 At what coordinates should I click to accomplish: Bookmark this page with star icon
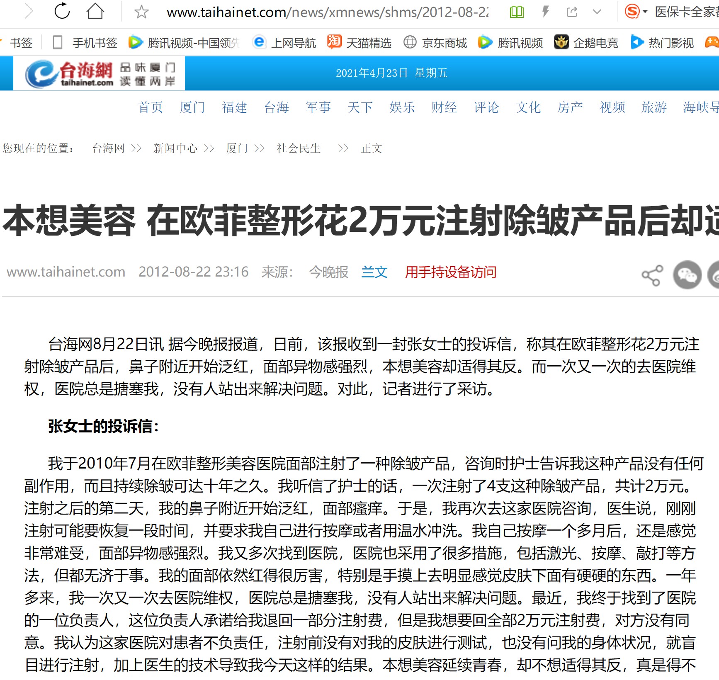pyautogui.click(x=141, y=12)
